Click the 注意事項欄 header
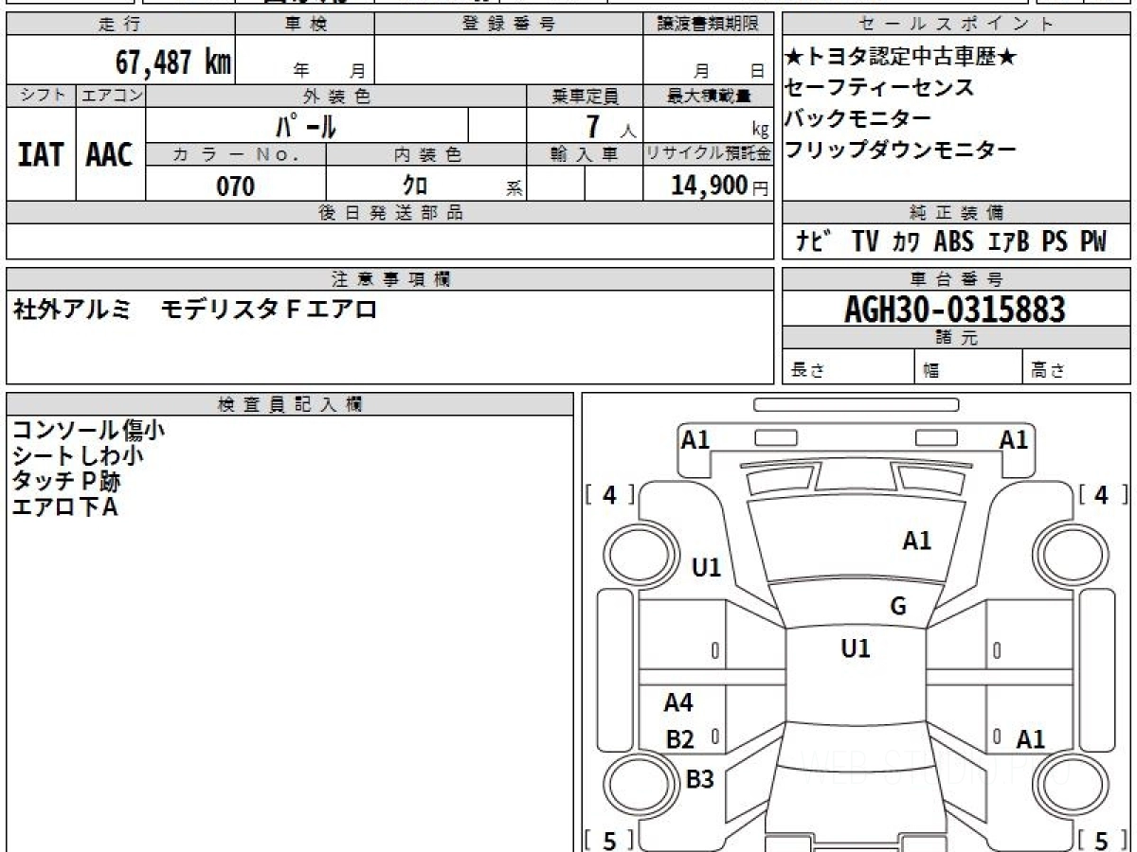This screenshot has height=852, width=1137. click(x=390, y=279)
